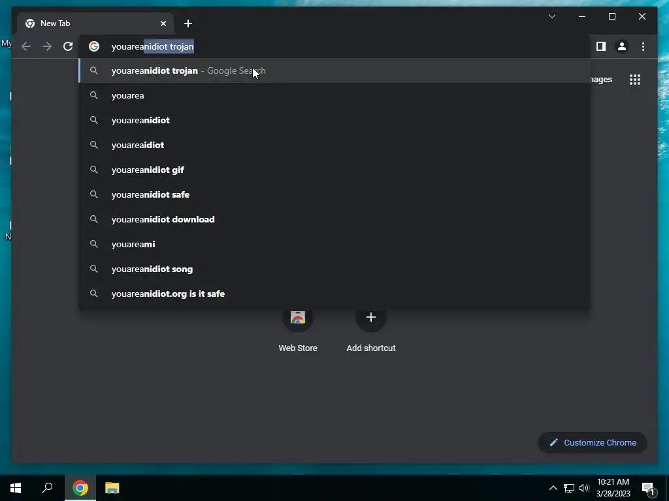
Task: Select the 'youareanidiot gif' suggestion
Action: pyautogui.click(x=334, y=170)
